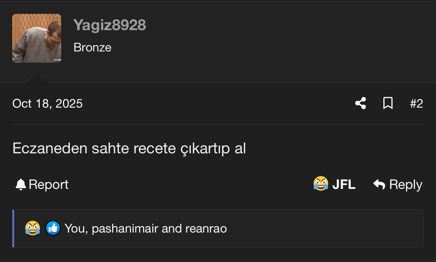Click the bell icon beside Report
Screen dimensions: 436x262
point(21,184)
